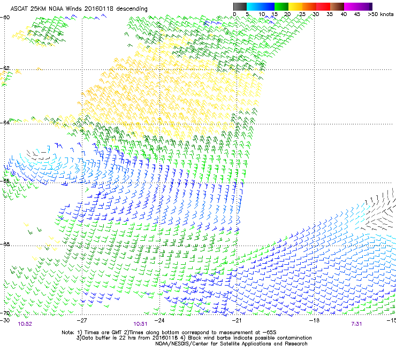Viewport: 396px width, 347px height.
Task: Click the gray 0-5 knots legend swatch
Action: pos(240,6)
